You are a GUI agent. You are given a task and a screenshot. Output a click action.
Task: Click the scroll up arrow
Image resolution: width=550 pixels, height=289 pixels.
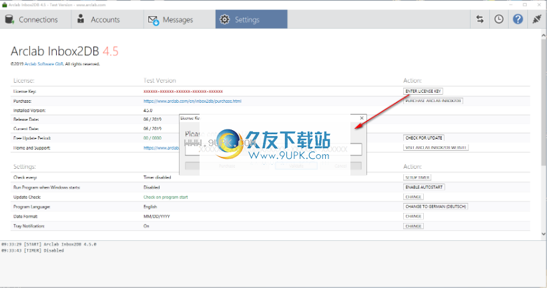(543, 35)
